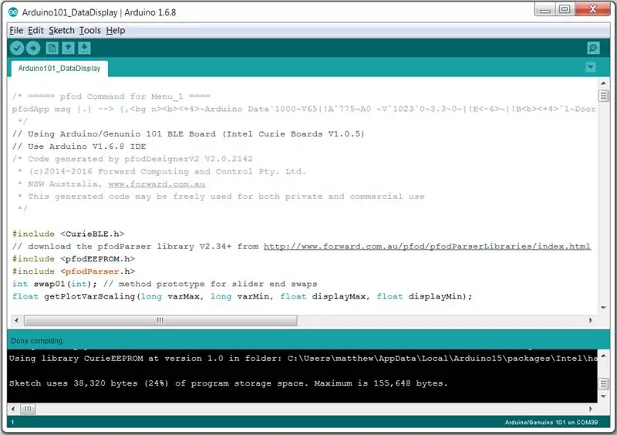Open a sketch with the Open icon
Image resolution: width=617 pixels, height=435 pixels.
[x=68, y=48]
